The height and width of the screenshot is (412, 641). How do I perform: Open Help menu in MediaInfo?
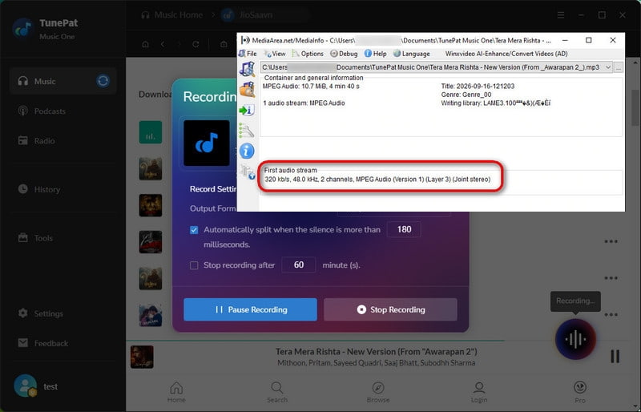[375, 54]
